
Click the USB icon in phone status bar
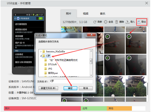point(15,15)
